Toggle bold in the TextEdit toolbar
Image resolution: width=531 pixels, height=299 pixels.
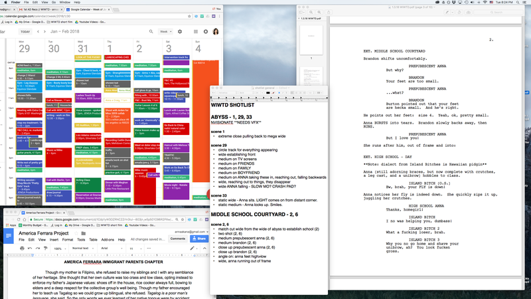[x=279, y=92]
